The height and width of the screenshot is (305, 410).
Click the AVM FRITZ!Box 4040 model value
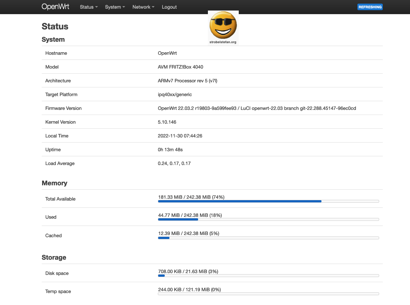pos(183,67)
